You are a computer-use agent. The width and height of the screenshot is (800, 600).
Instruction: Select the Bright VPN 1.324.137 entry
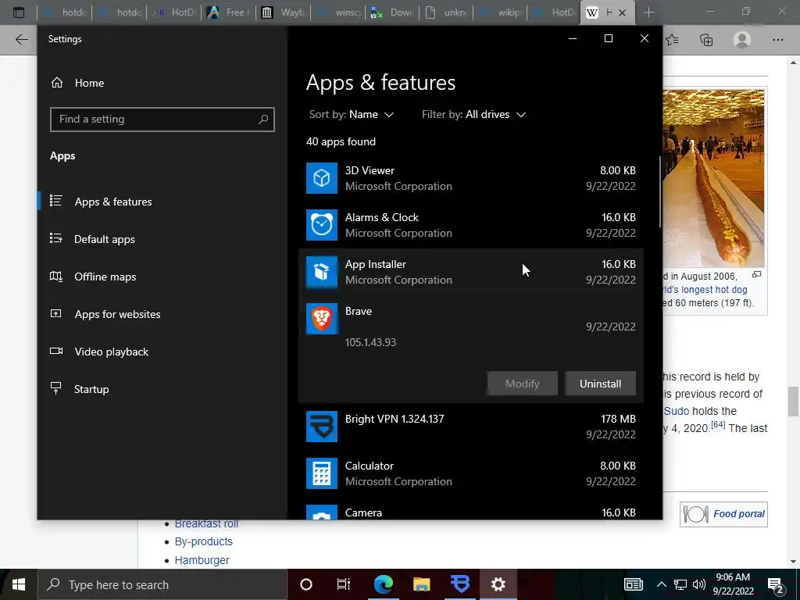tap(471, 427)
